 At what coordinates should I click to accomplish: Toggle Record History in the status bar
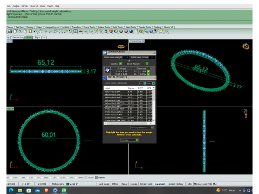[x=175, y=184]
